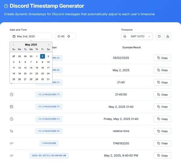
Task: Copy the May 2, 2025, 9:40:00 PM value
Action: [x=162, y=156]
